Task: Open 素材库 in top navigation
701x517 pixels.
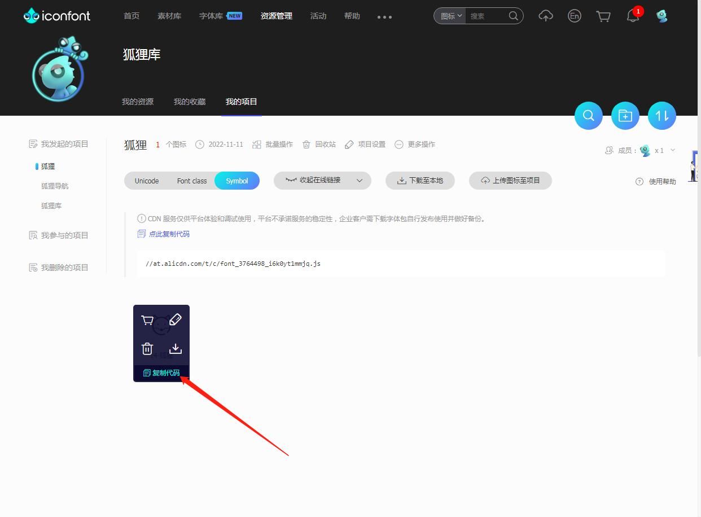Action: [169, 16]
